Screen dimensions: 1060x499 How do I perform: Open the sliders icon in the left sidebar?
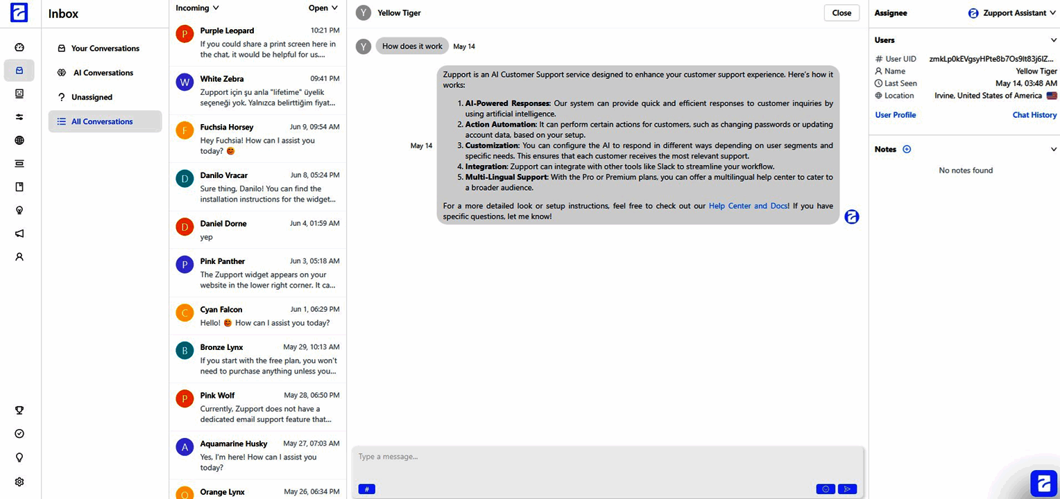click(19, 117)
